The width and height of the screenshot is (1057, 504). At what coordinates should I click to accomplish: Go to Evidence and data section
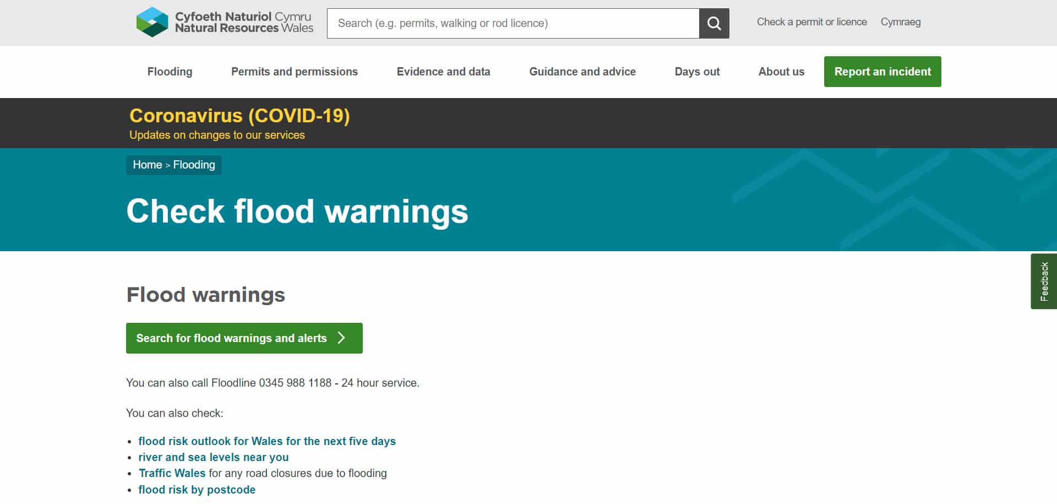[x=443, y=72]
